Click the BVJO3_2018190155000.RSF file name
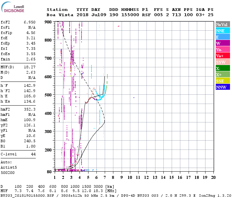The image size is (232, 198). tap(27, 196)
